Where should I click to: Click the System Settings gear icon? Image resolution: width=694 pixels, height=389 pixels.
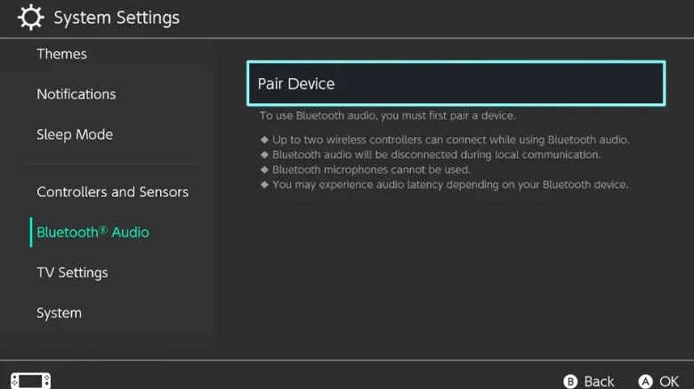pos(31,18)
